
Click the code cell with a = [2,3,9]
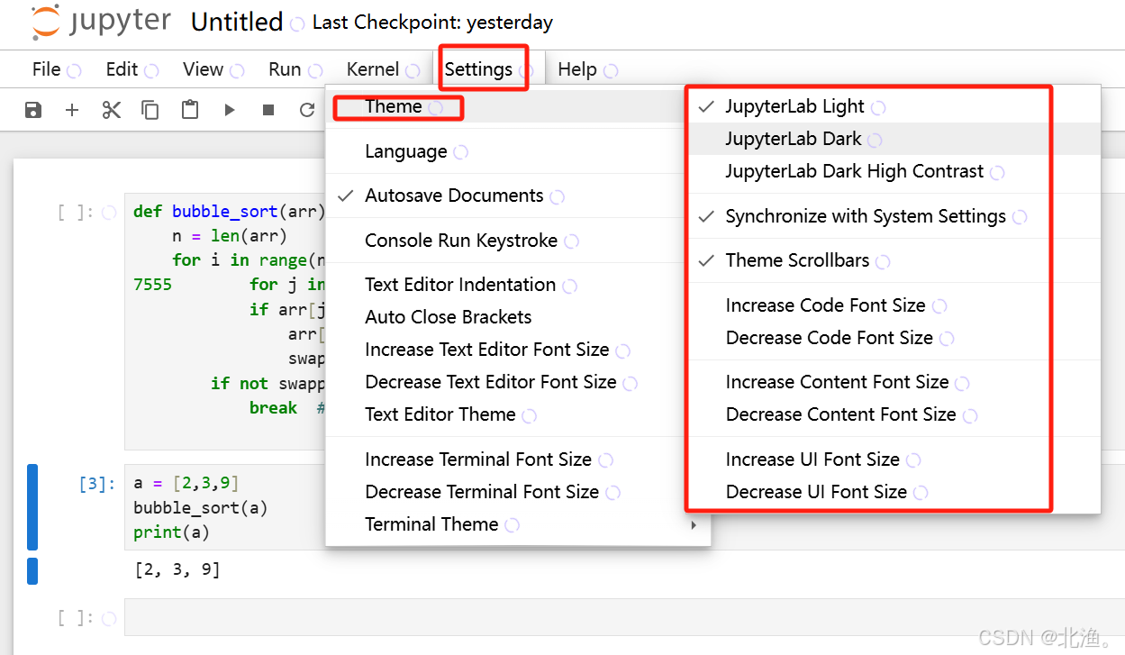pos(225,507)
